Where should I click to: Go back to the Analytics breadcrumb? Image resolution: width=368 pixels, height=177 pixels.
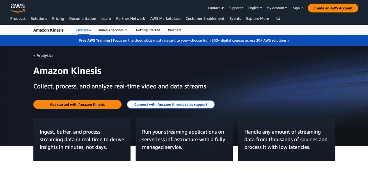tap(43, 55)
